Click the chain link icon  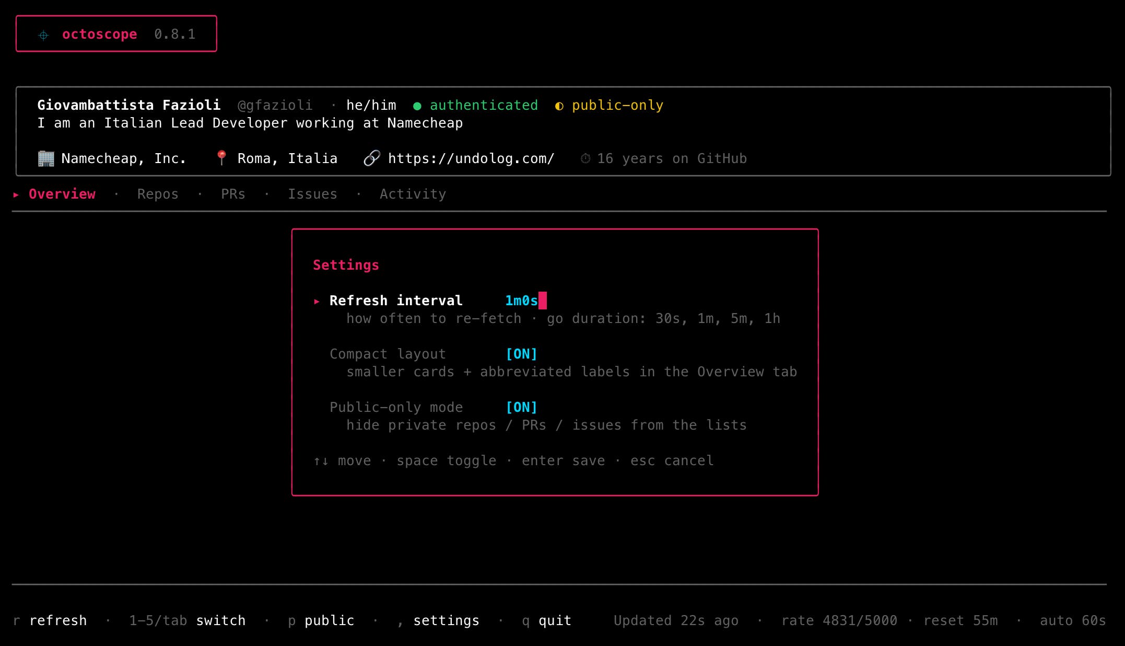371,158
